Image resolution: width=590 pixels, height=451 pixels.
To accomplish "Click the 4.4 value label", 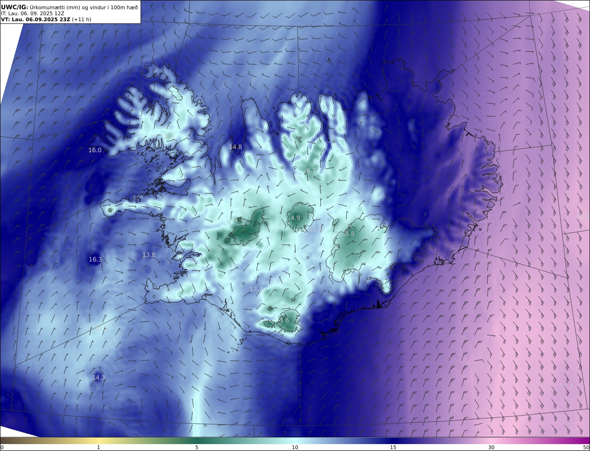I will coord(239,220).
